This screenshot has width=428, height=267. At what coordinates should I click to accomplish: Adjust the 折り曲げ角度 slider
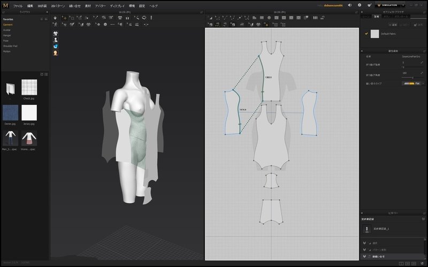412,78
